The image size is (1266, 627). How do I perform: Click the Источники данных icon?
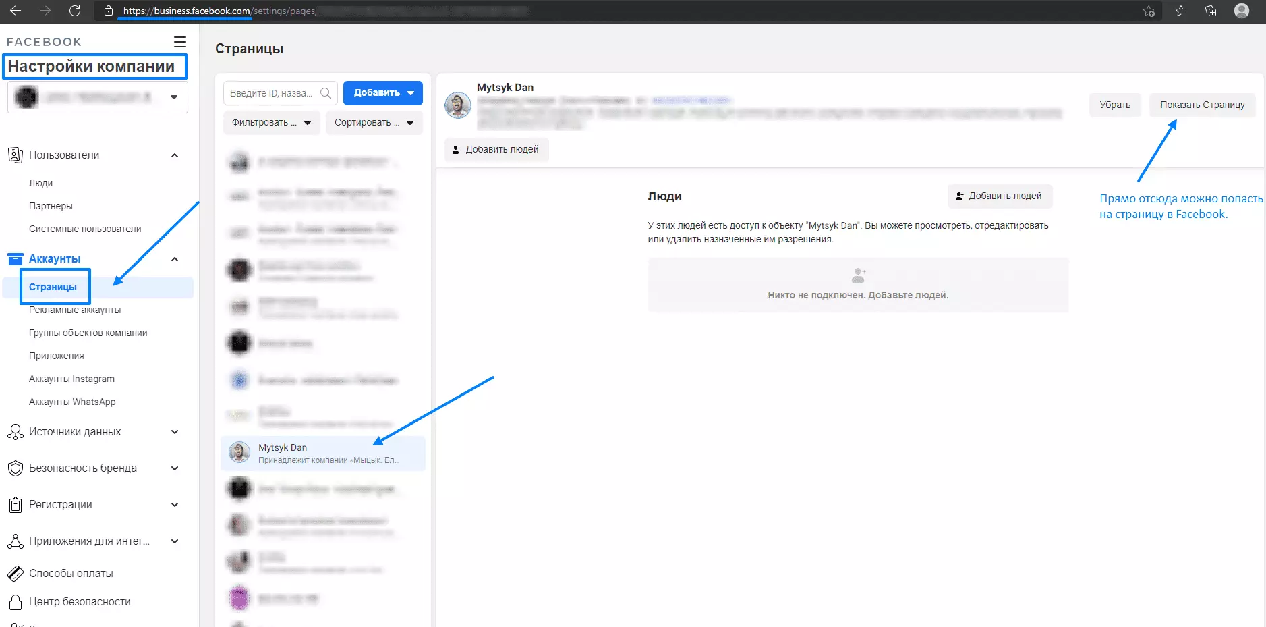coord(15,432)
